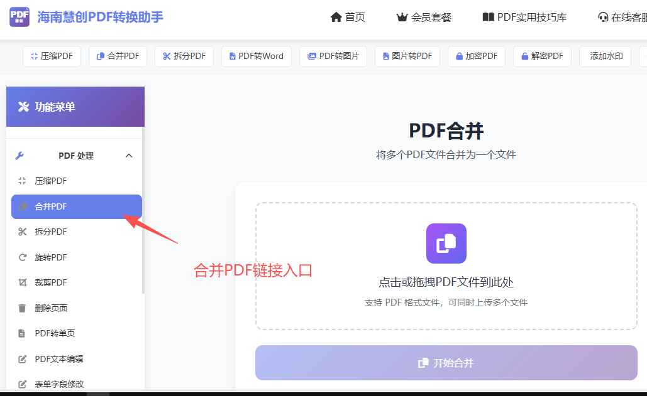Click the tools icon in 功能菜单 header
Screen dimensions: 647x396
pos(23,107)
